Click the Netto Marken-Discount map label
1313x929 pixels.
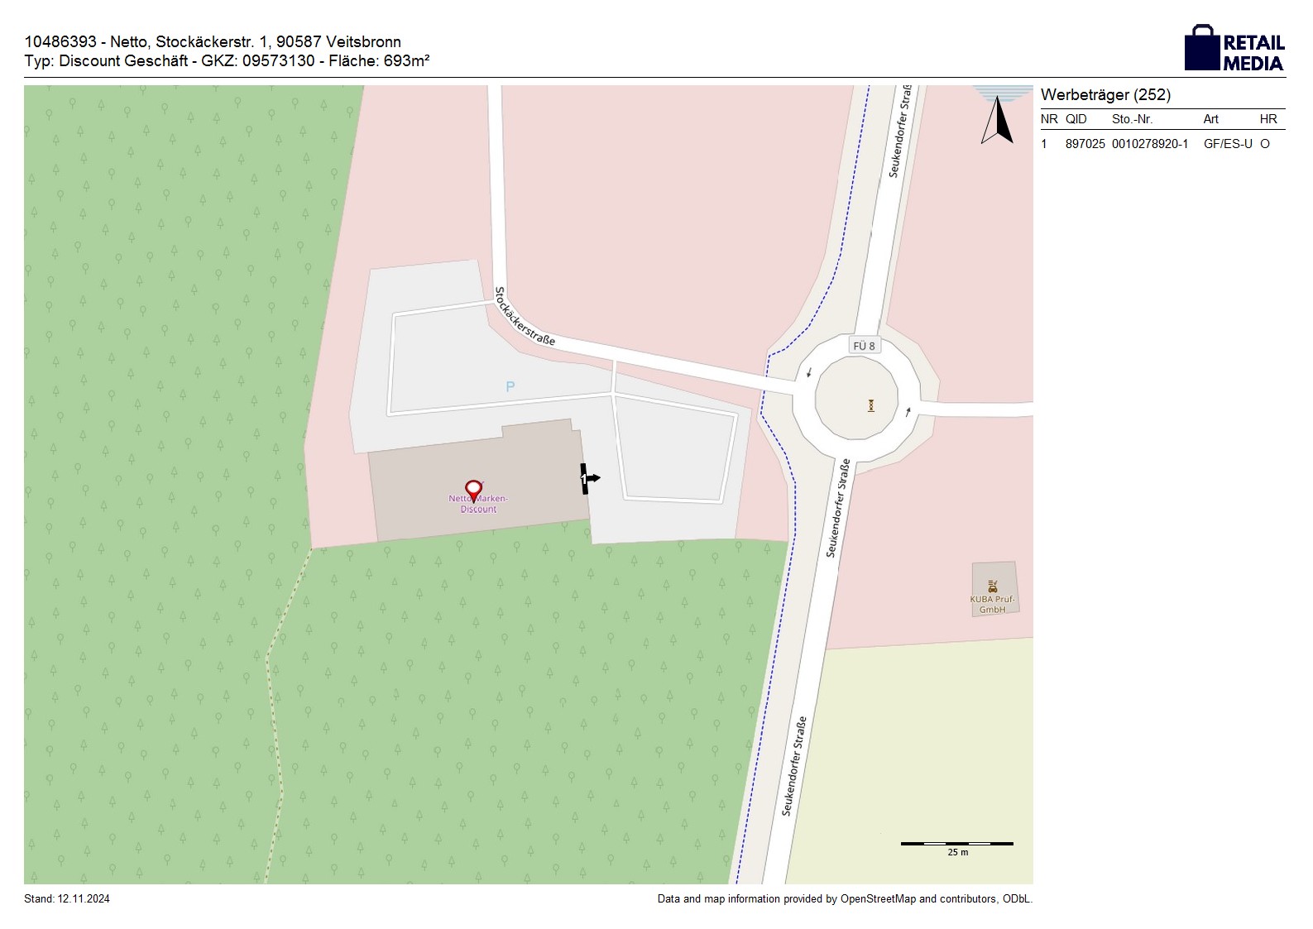tap(478, 505)
